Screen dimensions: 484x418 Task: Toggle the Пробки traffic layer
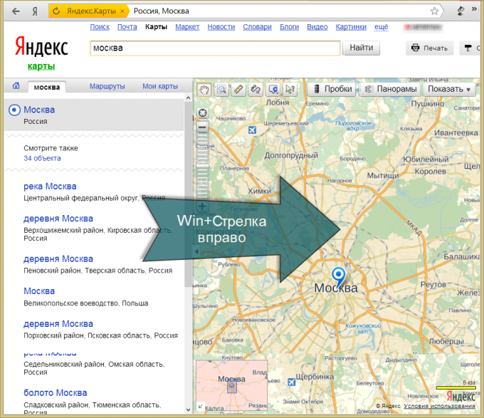(332, 89)
